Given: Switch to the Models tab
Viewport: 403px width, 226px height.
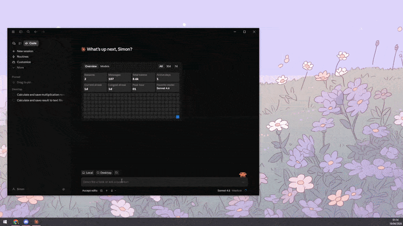Looking at the screenshot, I should pyautogui.click(x=105, y=66).
